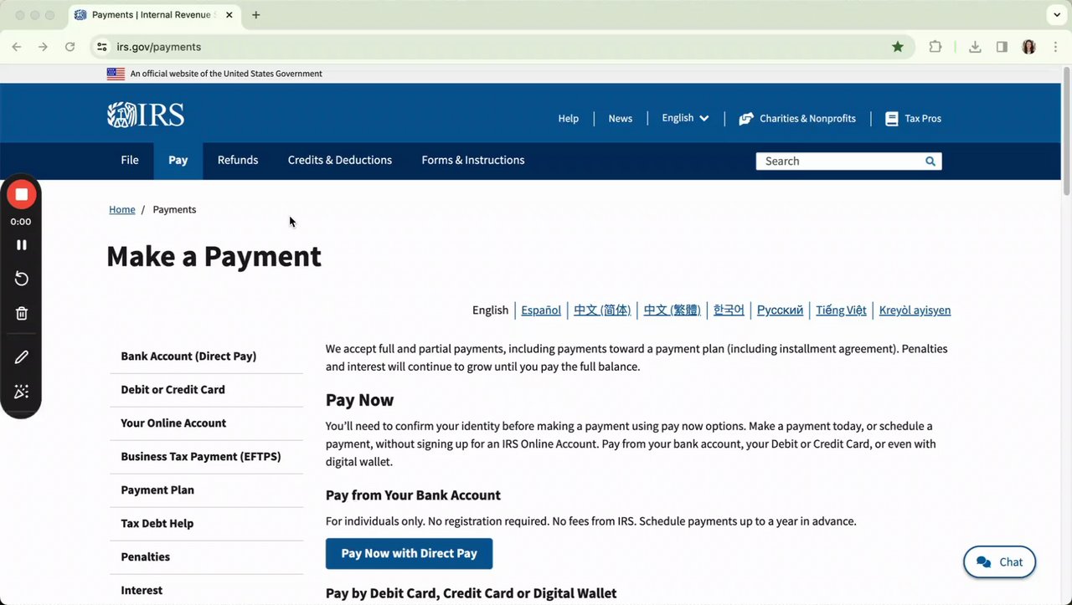Pause the recording
The width and height of the screenshot is (1072, 605).
(22, 244)
